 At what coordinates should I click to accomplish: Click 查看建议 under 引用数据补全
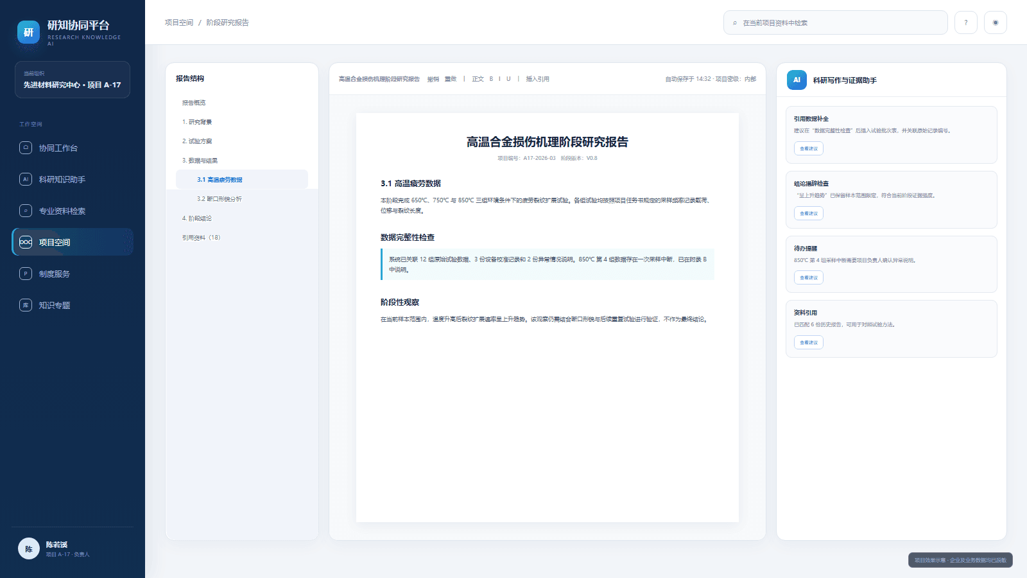point(809,148)
